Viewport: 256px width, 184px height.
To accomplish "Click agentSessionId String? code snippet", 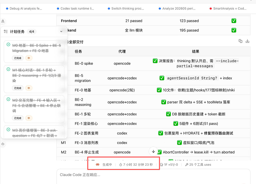I will 192,78.
